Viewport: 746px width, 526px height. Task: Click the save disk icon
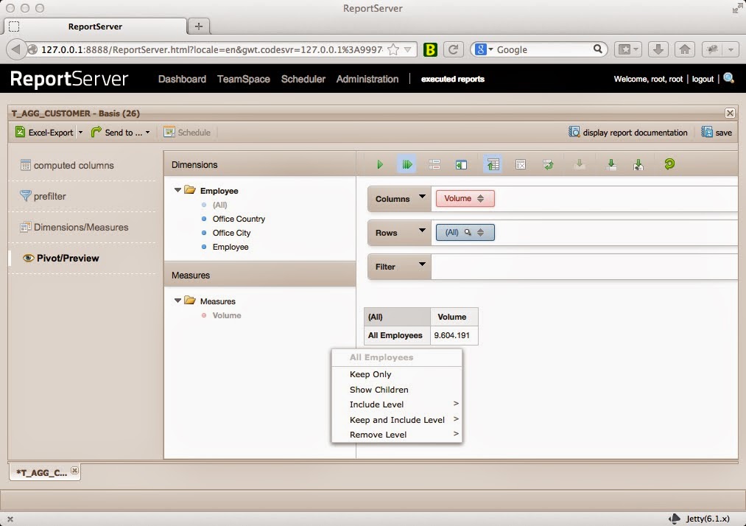706,132
